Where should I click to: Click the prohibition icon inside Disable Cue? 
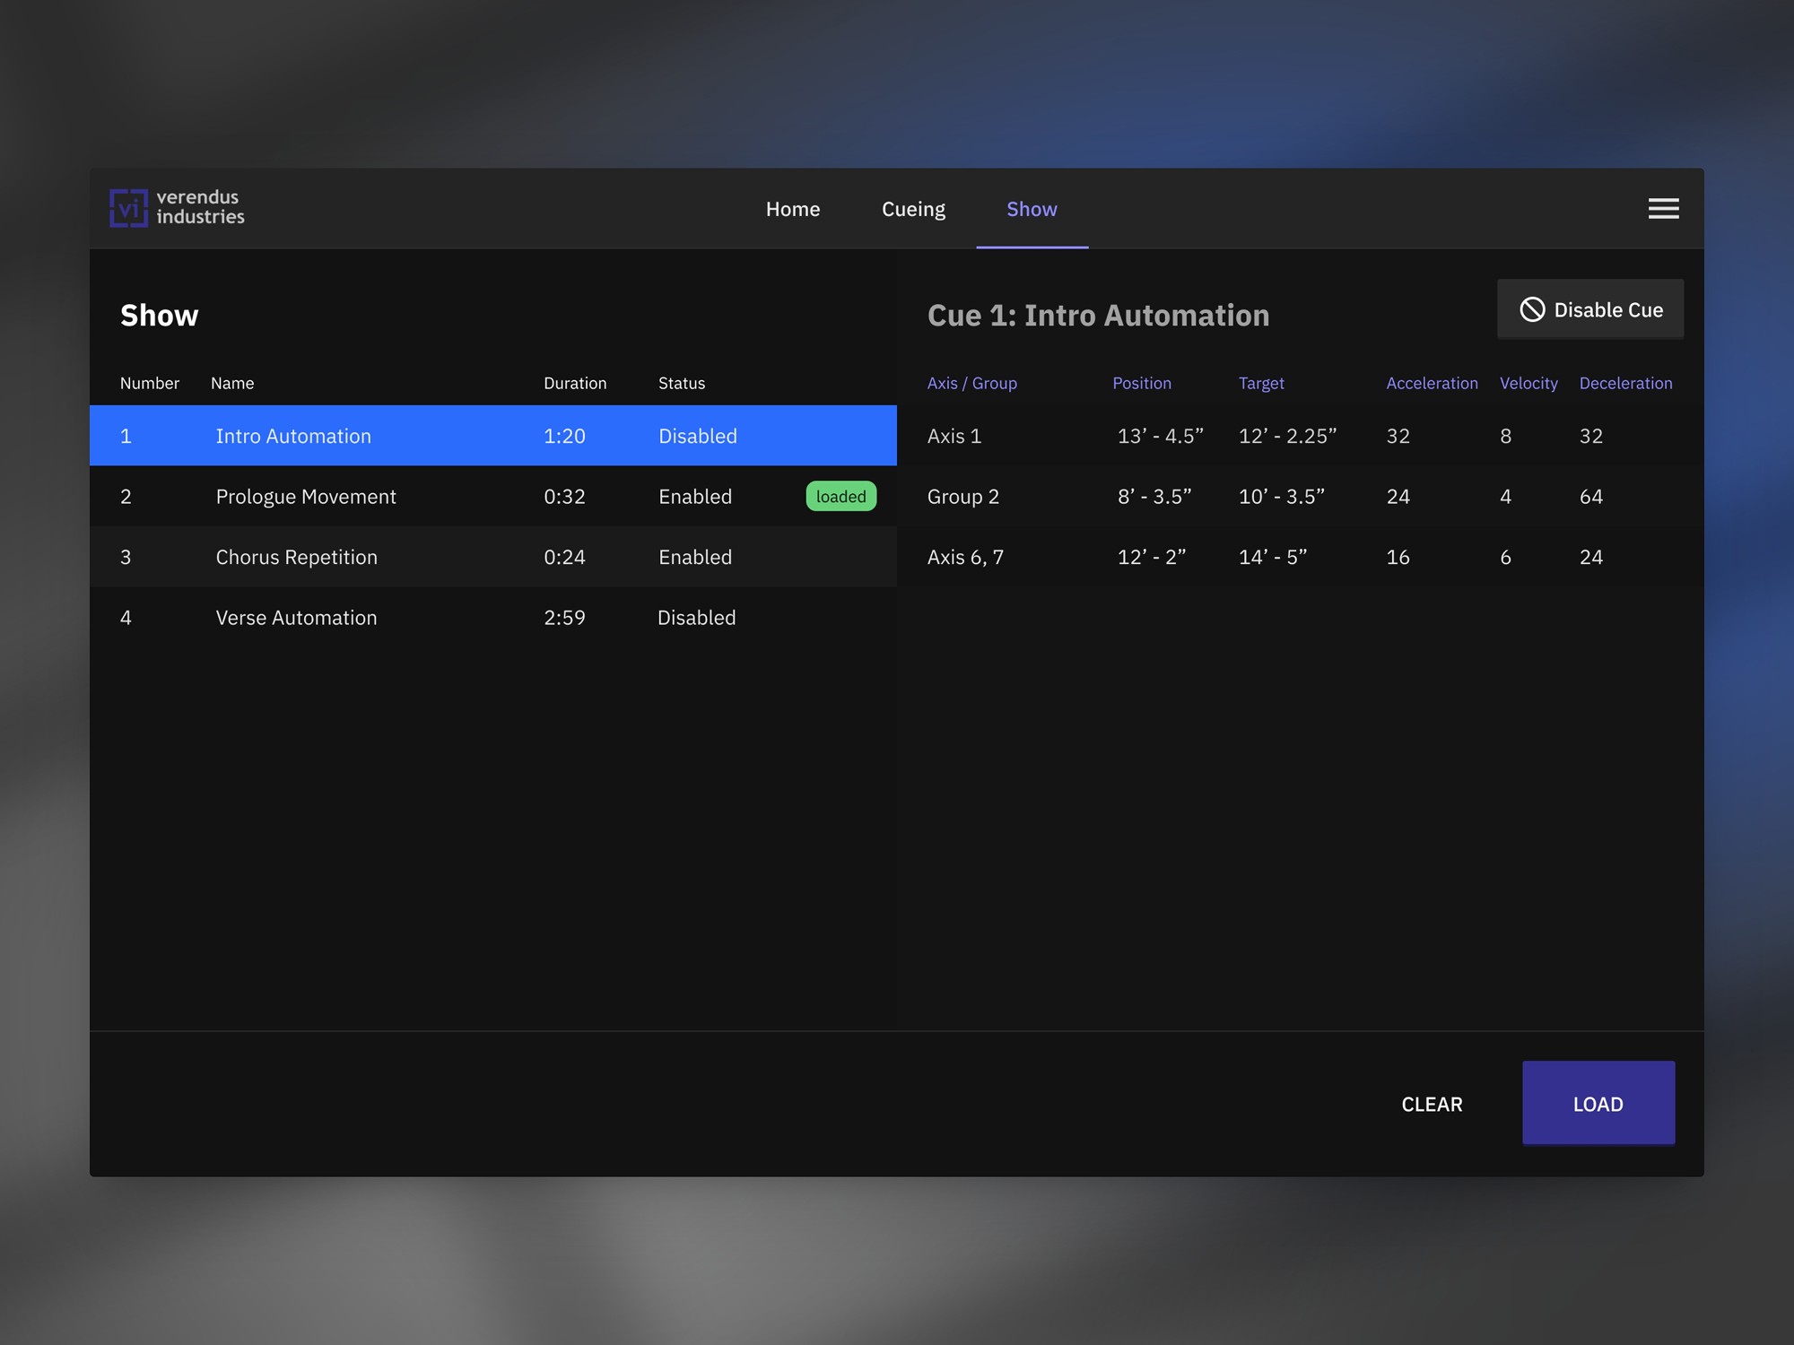pos(1534,308)
